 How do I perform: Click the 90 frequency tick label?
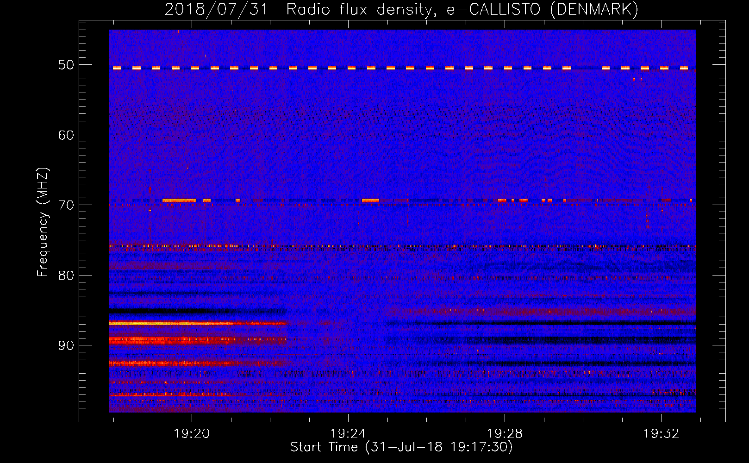tap(66, 345)
